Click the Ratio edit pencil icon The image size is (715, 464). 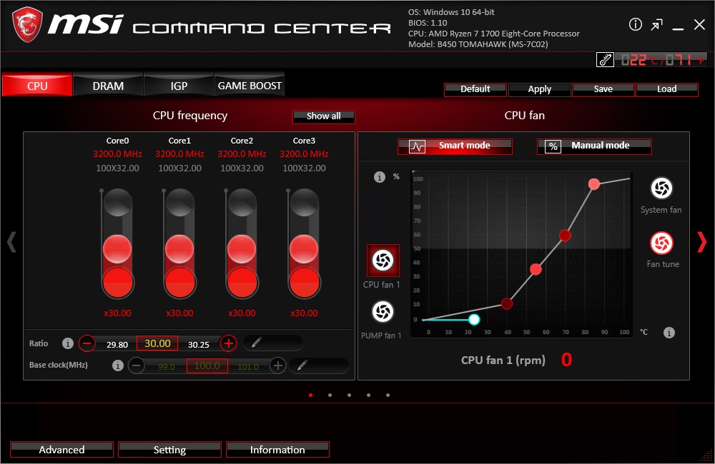[x=256, y=343]
